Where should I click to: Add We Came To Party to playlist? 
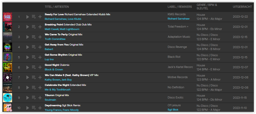pos(40,37)
